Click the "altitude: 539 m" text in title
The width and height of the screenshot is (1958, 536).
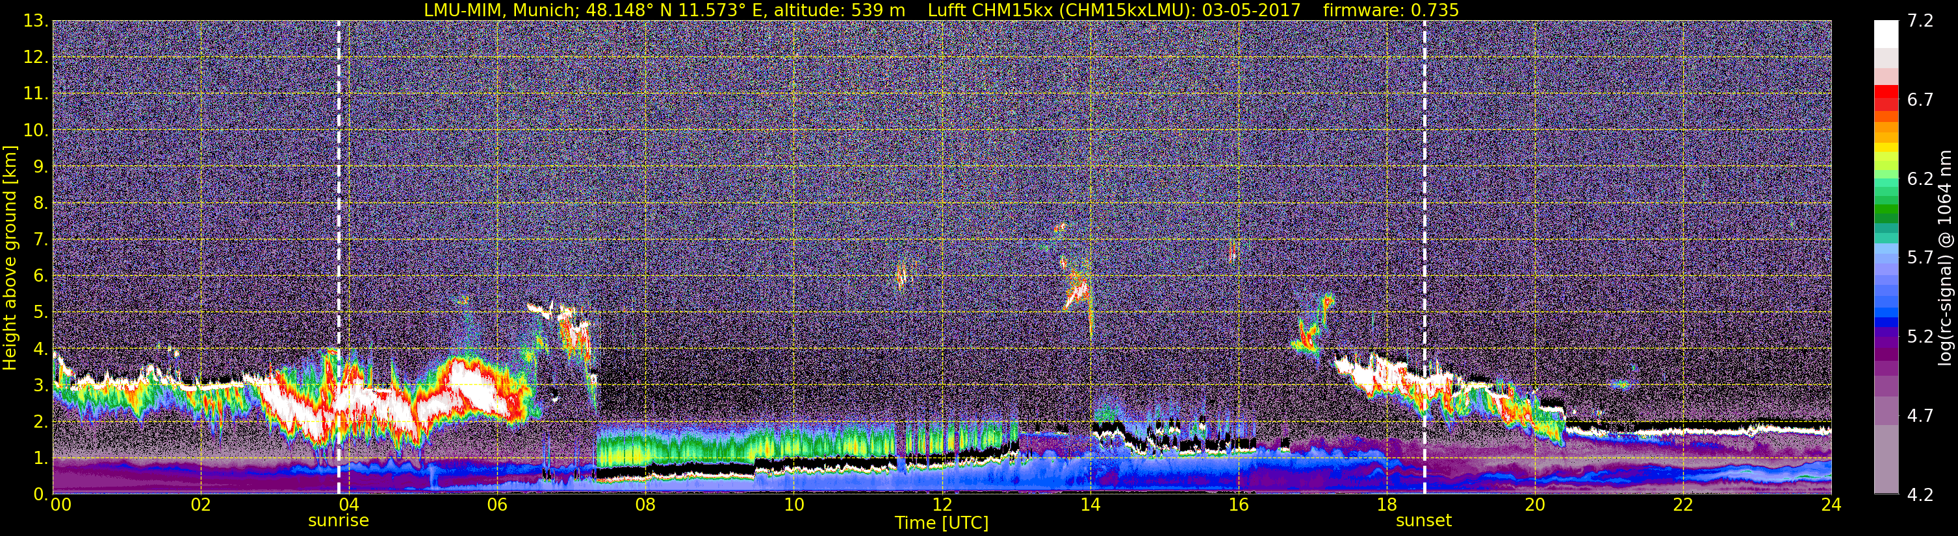839,10
